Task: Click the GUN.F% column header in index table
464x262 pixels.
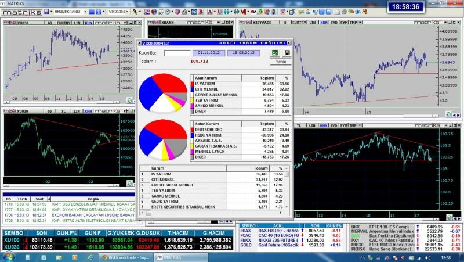Action: (x=67, y=234)
